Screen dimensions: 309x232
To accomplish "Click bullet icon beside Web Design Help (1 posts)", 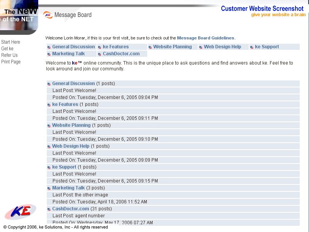I will tap(49, 147).
